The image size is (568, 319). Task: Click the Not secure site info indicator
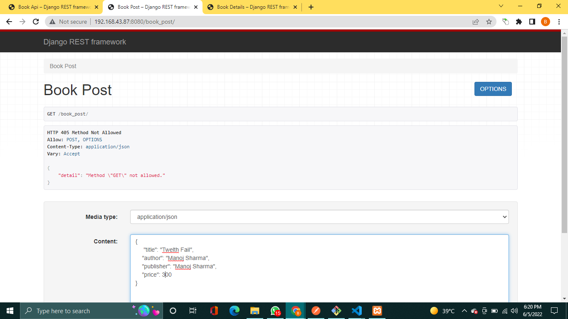69,22
